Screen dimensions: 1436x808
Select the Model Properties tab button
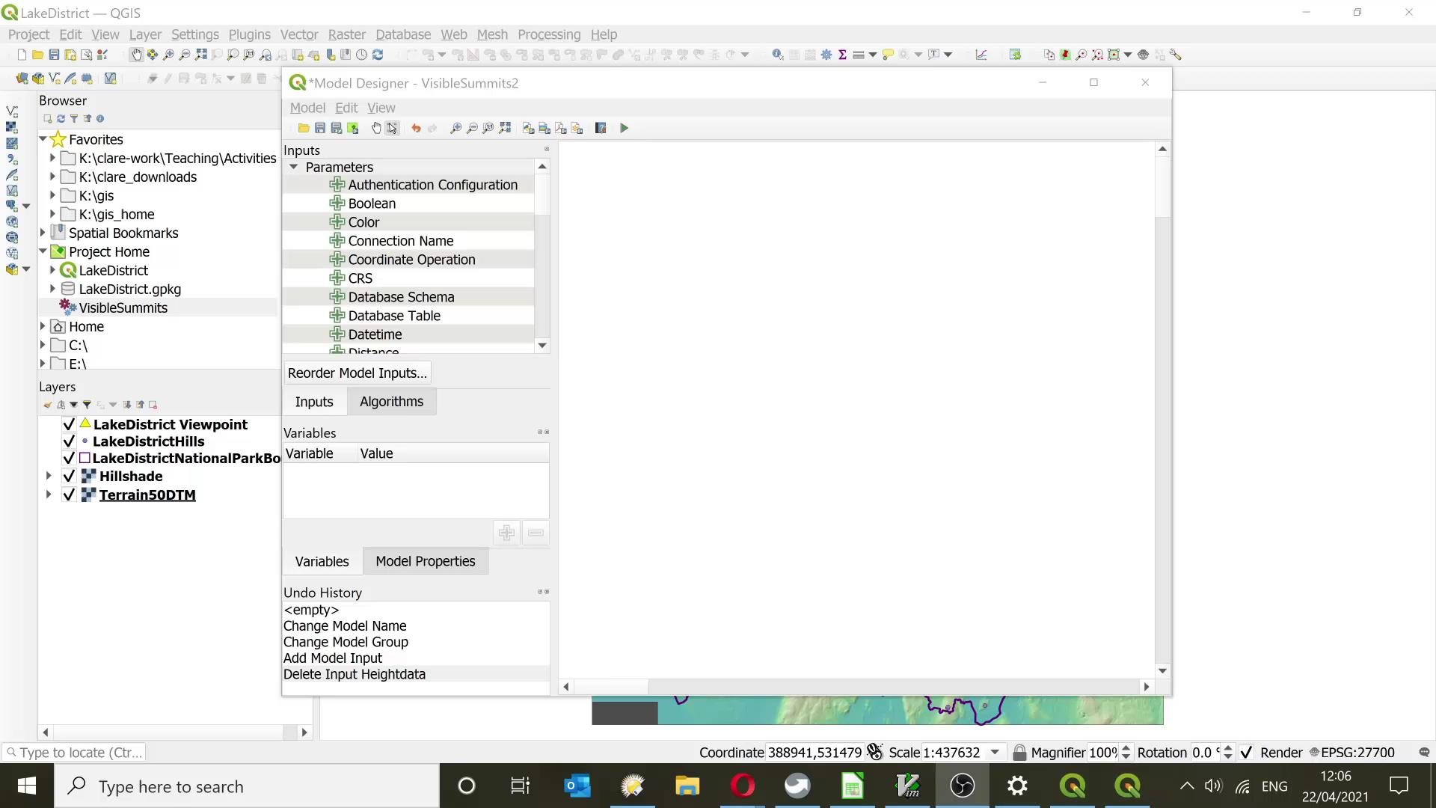[426, 561]
